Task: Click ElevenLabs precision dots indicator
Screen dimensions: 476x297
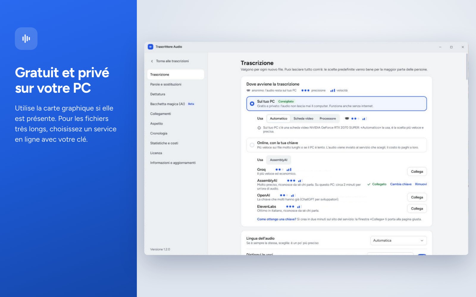Action: (x=290, y=206)
